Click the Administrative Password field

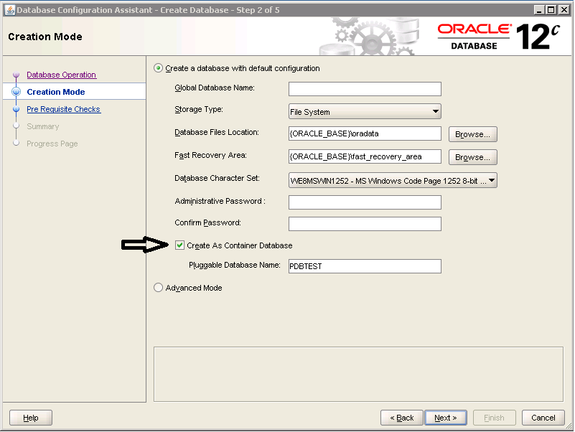(365, 202)
